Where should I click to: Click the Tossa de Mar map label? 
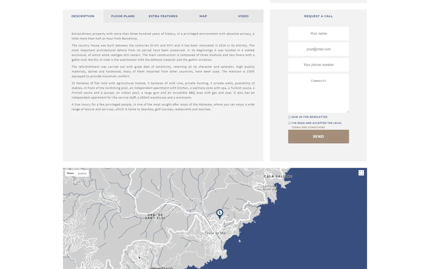coord(215,233)
